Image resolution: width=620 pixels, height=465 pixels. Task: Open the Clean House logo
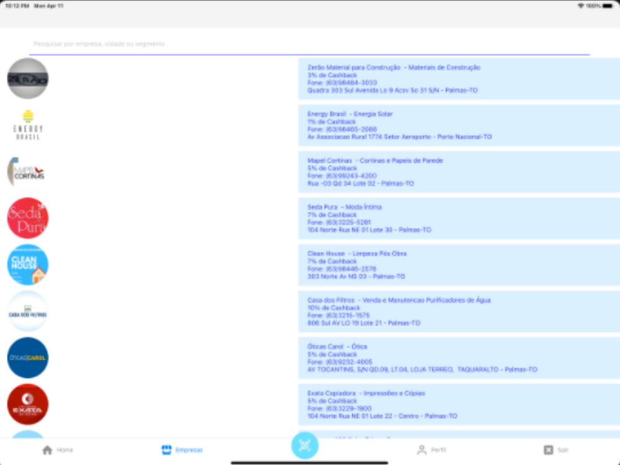point(28,265)
